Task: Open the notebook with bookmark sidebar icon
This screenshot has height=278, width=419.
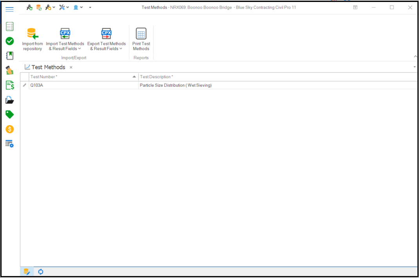Action: pos(10,56)
